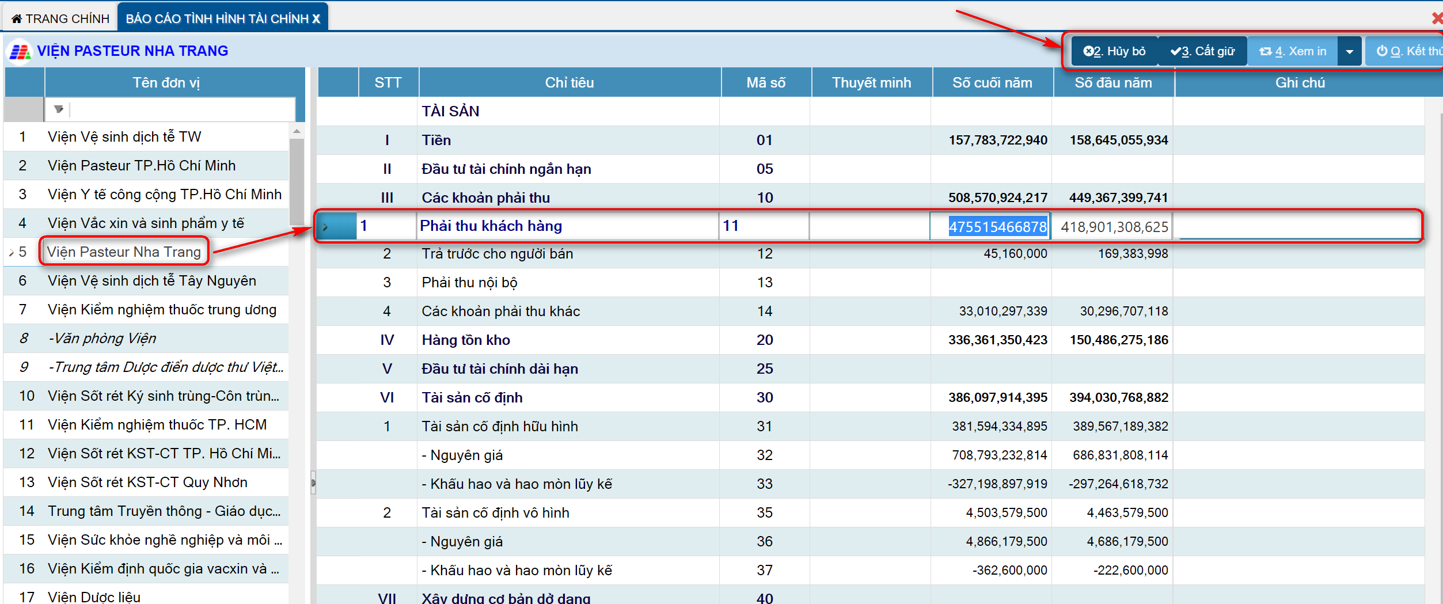This screenshot has width=1443, height=604.
Task: Click the splitter collapse handle between panels
Action: [313, 483]
